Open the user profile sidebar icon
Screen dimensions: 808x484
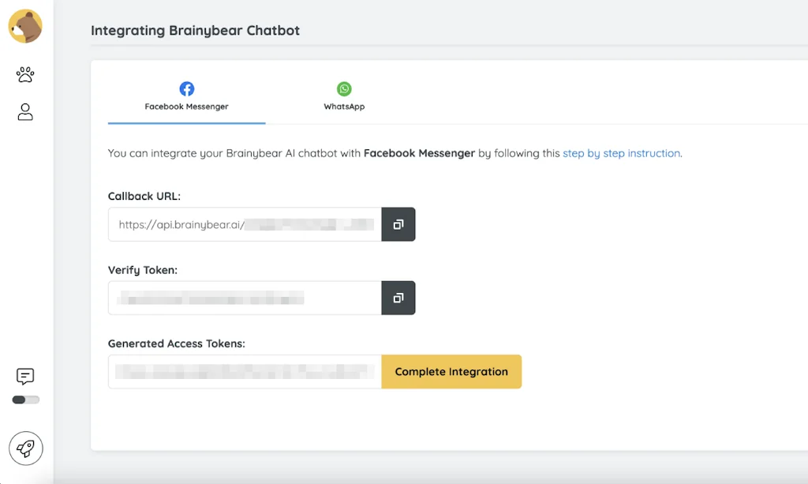click(x=25, y=112)
